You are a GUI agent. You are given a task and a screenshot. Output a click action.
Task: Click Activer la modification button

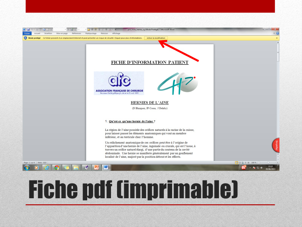coord(156,38)
